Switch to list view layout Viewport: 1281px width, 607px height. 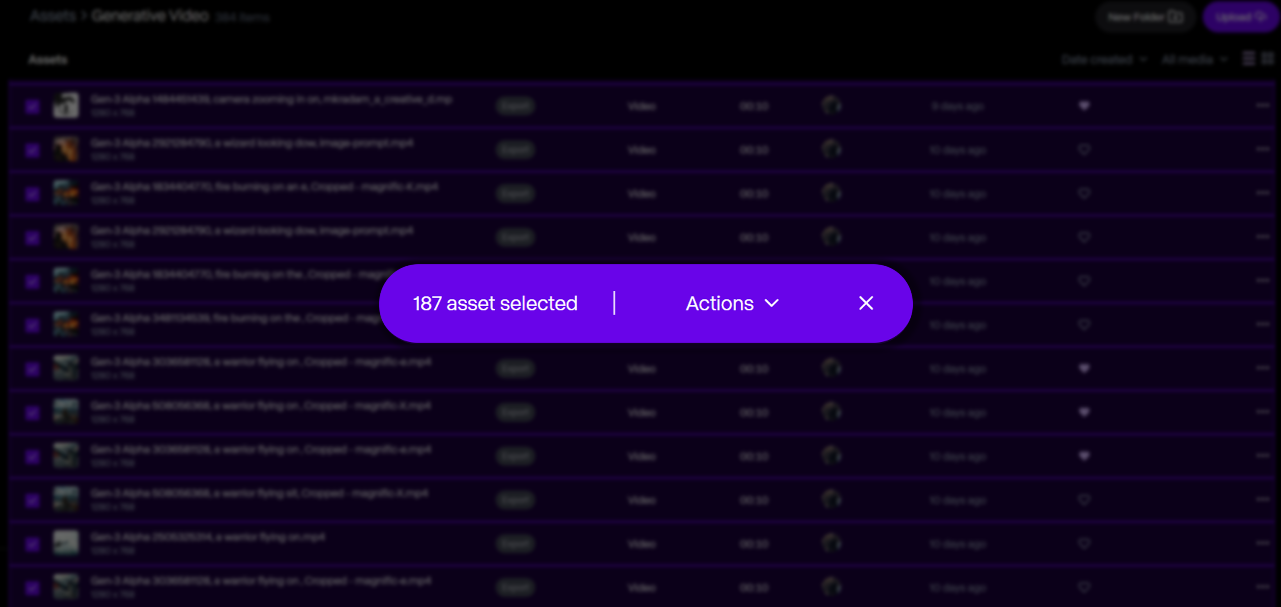(1248, 59)
